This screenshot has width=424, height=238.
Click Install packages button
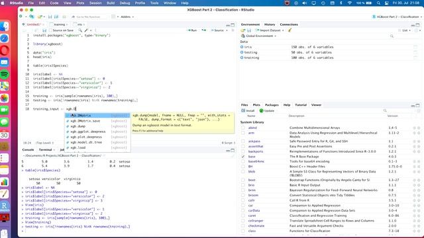[x=248, y=110]
